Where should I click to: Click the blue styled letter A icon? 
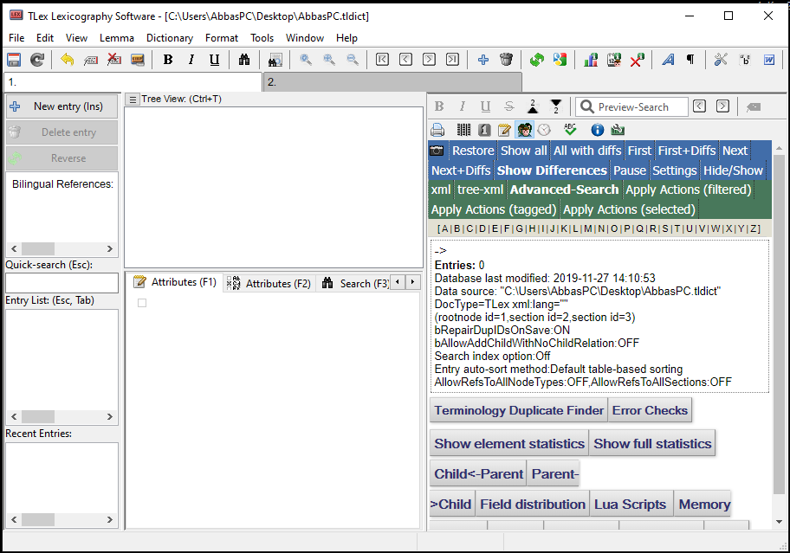click(x=668, y=60)
